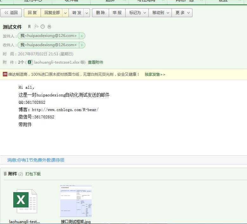Screen dimensions: 247x224
Task: Click 回复全部 to reply all
Action: pyautogui.click(x=52, y=13)
